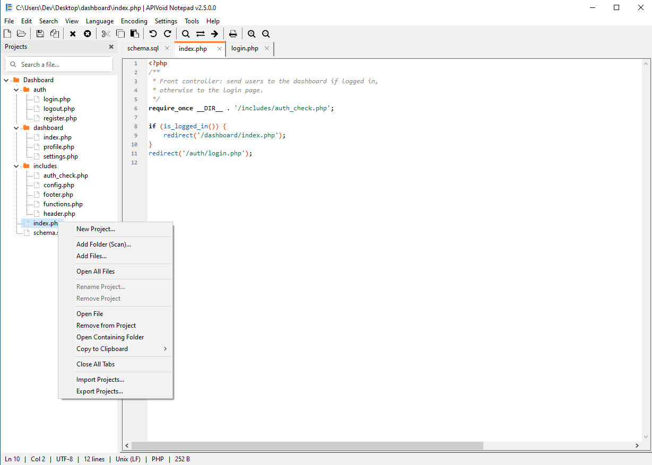Open the Language menu
The height and width of the screenshot is (465, 652).
click(x=100, y=21)
